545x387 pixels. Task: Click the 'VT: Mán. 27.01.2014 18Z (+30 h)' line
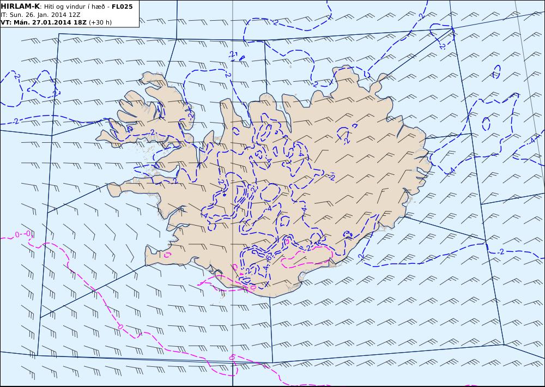[x=56, y=22]
